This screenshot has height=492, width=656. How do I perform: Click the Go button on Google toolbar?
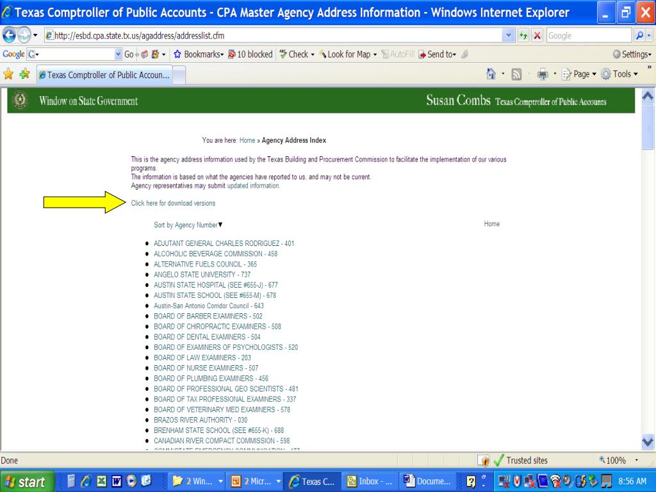click(x=129, y=54)
